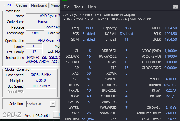Click the tRCDRD value 18
This screenshot has height=121, width=180.
pos(89,62)
